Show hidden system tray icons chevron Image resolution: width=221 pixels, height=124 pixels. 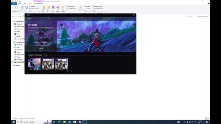182,122
